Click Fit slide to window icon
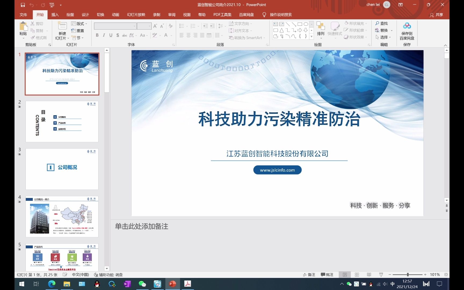 446,275
